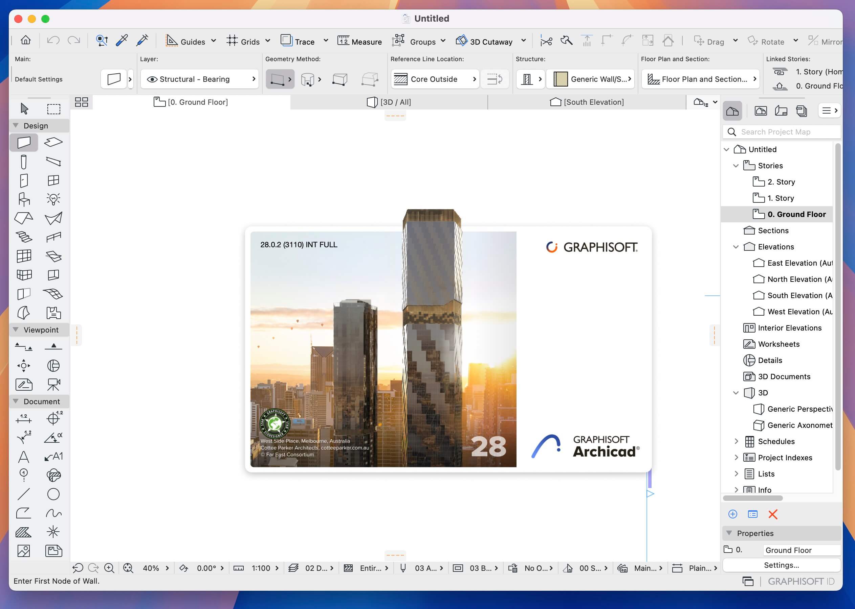Toggle layer visibility eye for Structural - Bearing

pyautogui.click(x=152, y=79)
